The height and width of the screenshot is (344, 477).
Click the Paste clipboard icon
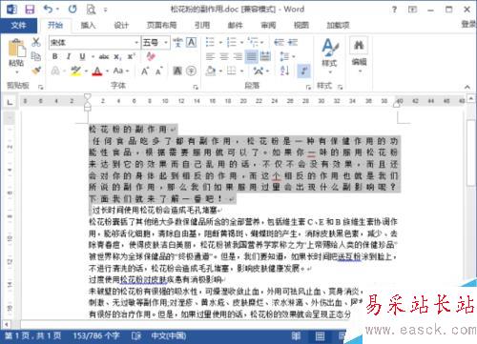(x=16, y=49)
